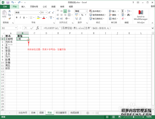Open 单元格样式 cell styles dropdown

97,19
